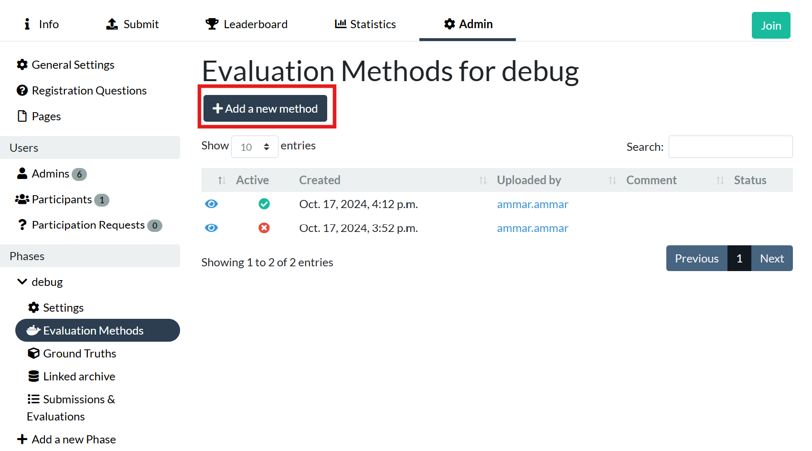
Task: Click green active checkmark of first method
Action: (264, 204)
